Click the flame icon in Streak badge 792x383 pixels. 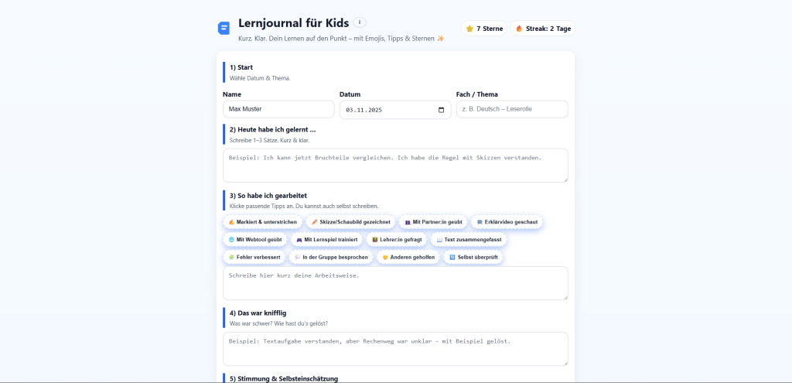[520, 29]
